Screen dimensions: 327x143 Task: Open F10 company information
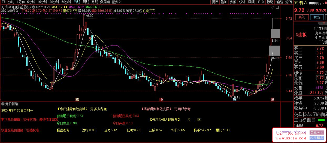point(261,2)
